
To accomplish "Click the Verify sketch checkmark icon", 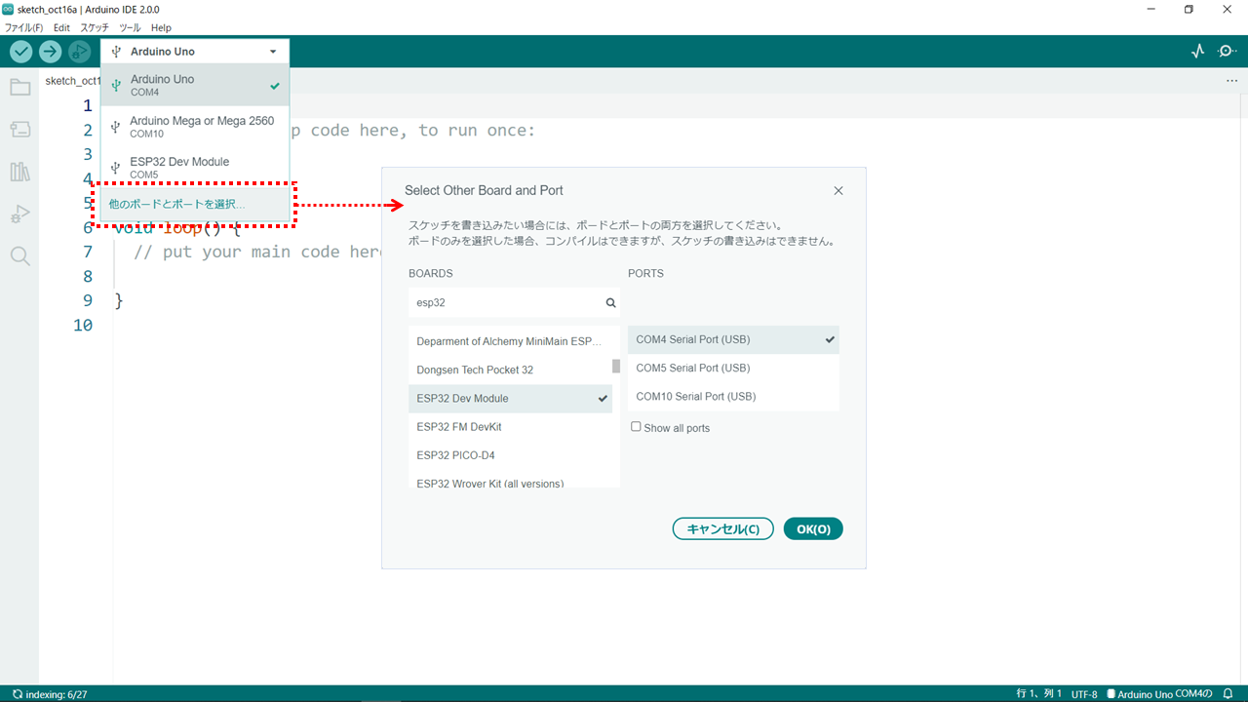I will (19, 51).
